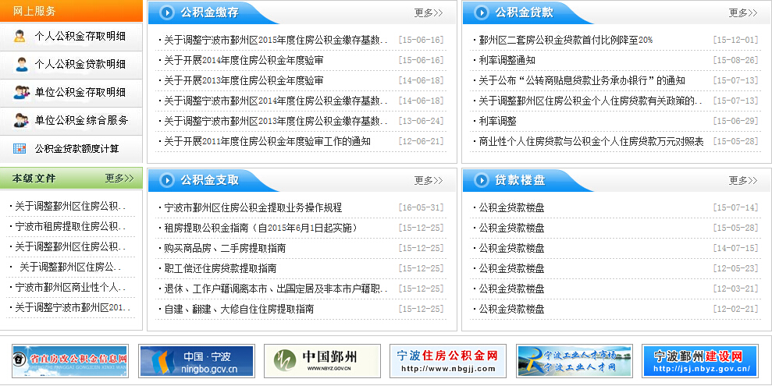Screen dimensions: 772x386
Task: Open 公积金贷款楼盘 entry dated 15-05-28
Action: (x=511, y=228)
